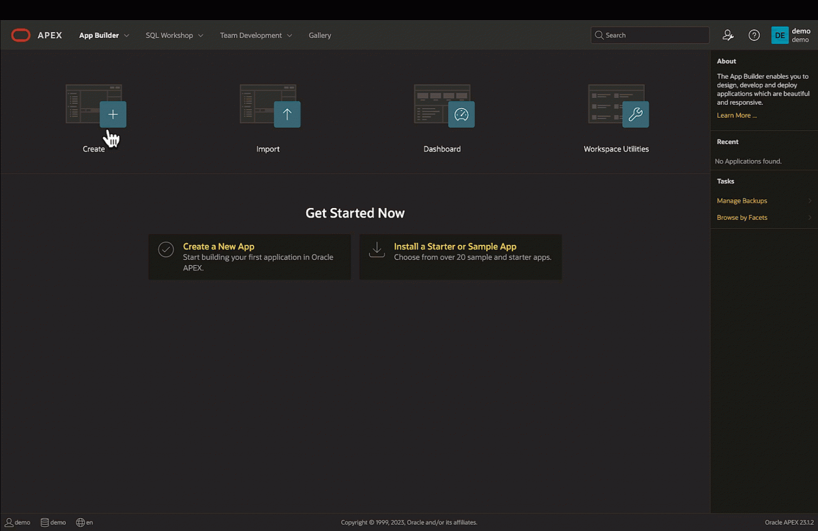
Task: Click the administration person icon
Action: (x=728, y=35)
